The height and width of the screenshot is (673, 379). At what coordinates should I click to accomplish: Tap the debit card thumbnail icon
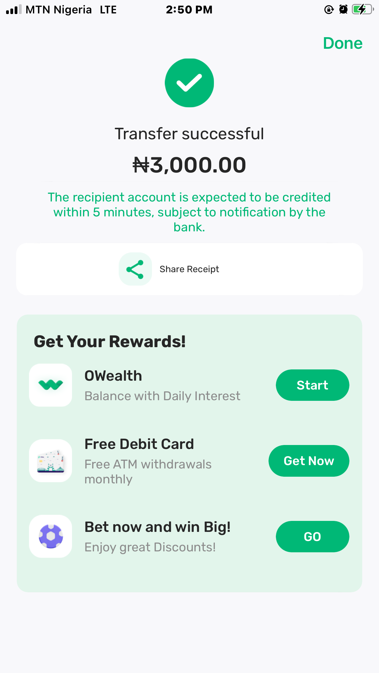pyautogui.click(x=51, y=461)
